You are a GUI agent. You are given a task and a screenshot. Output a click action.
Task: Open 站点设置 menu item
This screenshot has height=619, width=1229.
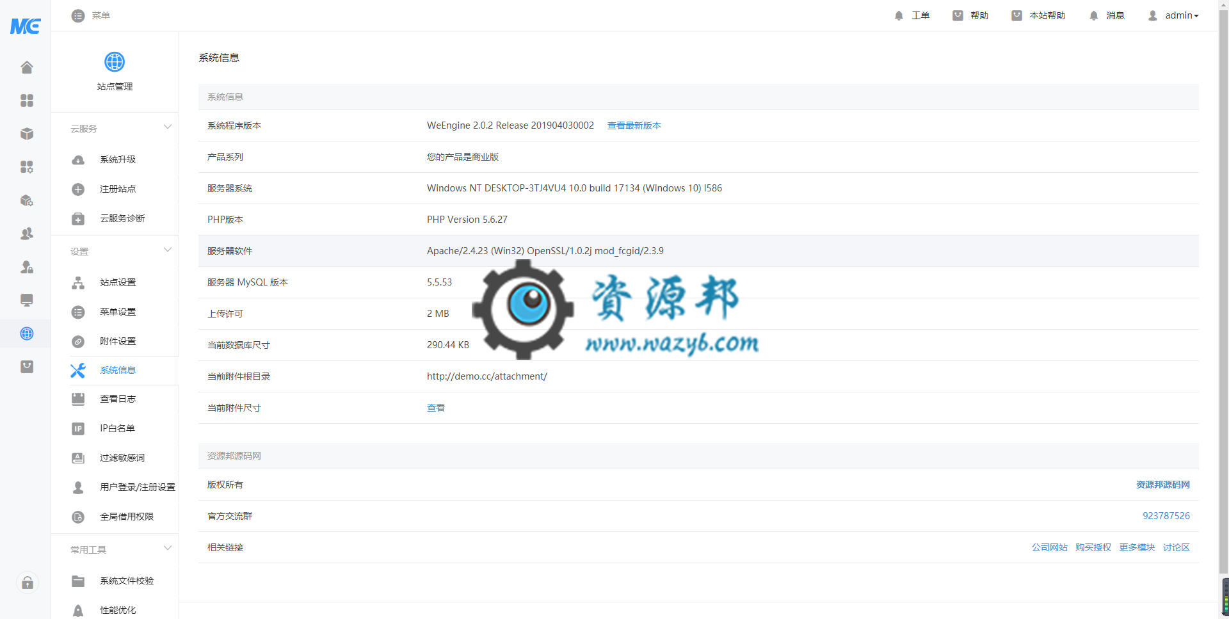pyautogui.click(x=118, y=282)
